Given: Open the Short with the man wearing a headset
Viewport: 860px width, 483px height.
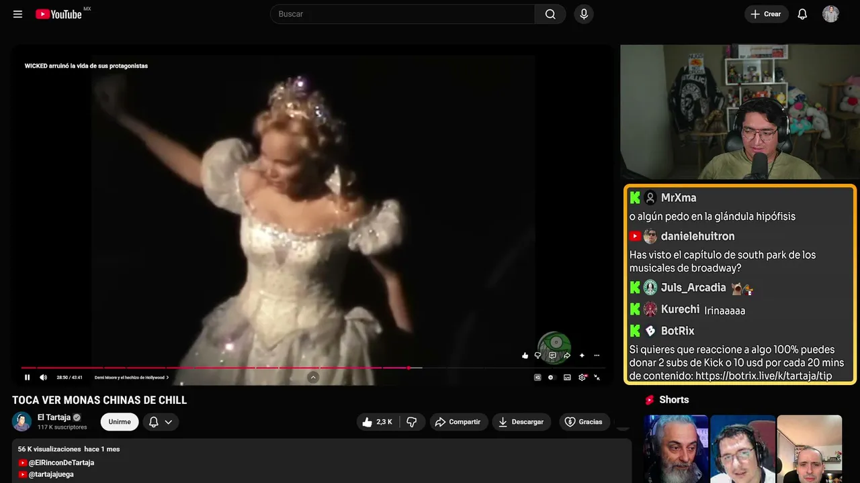Looking at the screenshot, I should [x=742, y=449].
